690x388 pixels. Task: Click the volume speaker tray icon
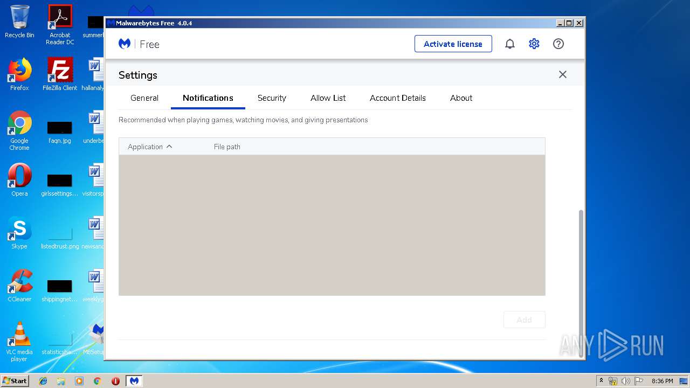(626, 381)
